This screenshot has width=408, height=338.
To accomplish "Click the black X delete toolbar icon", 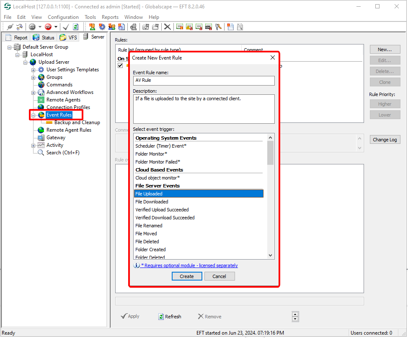I will [x=167, y=27].
